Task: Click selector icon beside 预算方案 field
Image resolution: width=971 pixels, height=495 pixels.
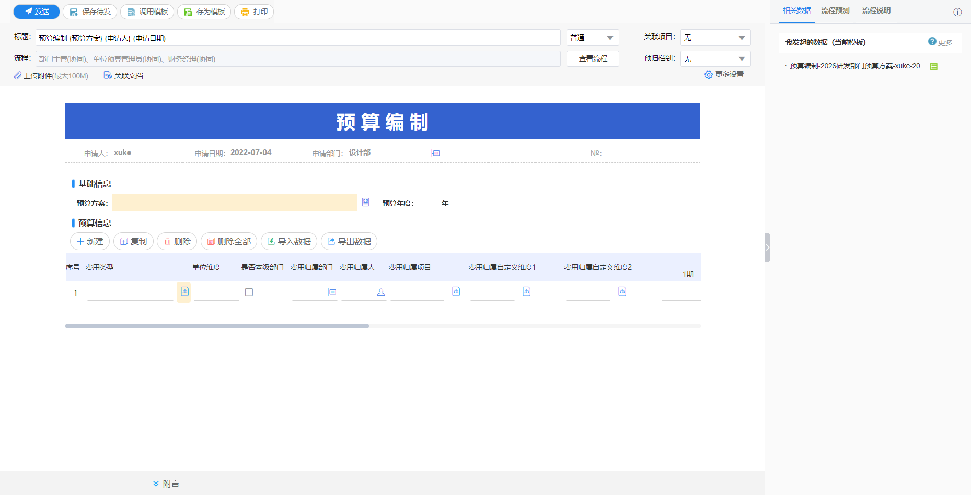Action: point(366,202)
